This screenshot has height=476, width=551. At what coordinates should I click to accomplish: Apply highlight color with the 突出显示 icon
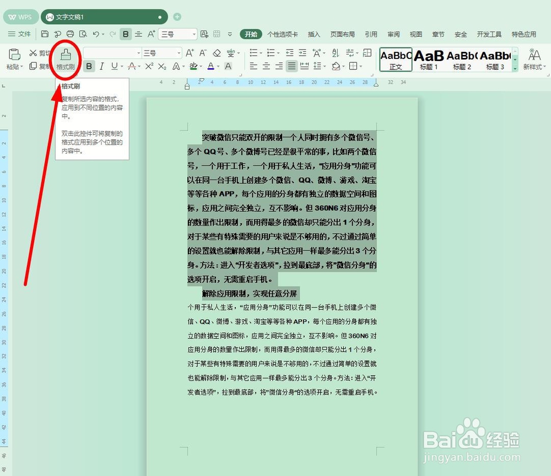(x=194, y=67)
